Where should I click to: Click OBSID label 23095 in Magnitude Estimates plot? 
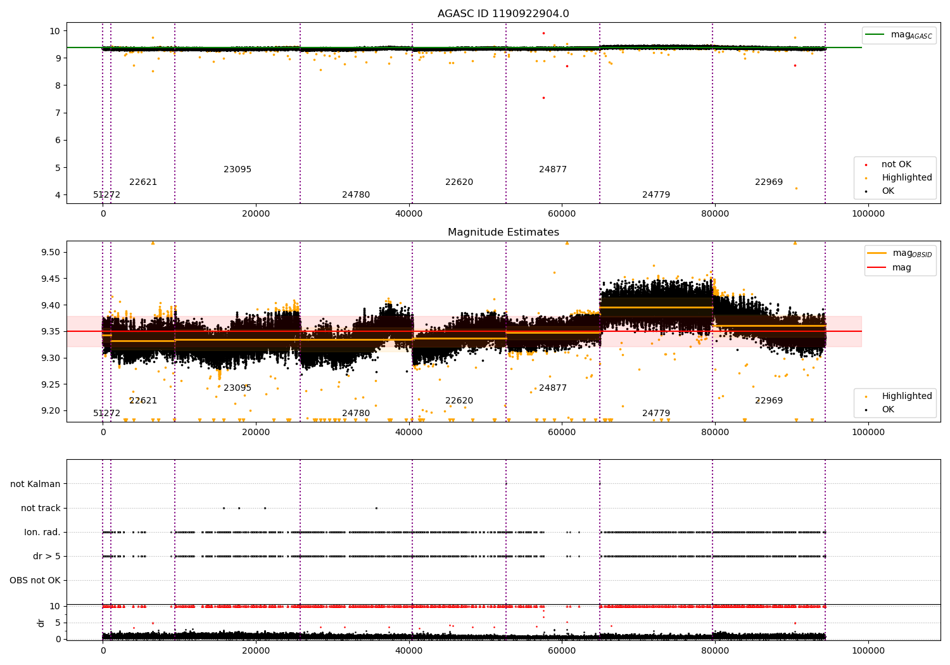237,388
